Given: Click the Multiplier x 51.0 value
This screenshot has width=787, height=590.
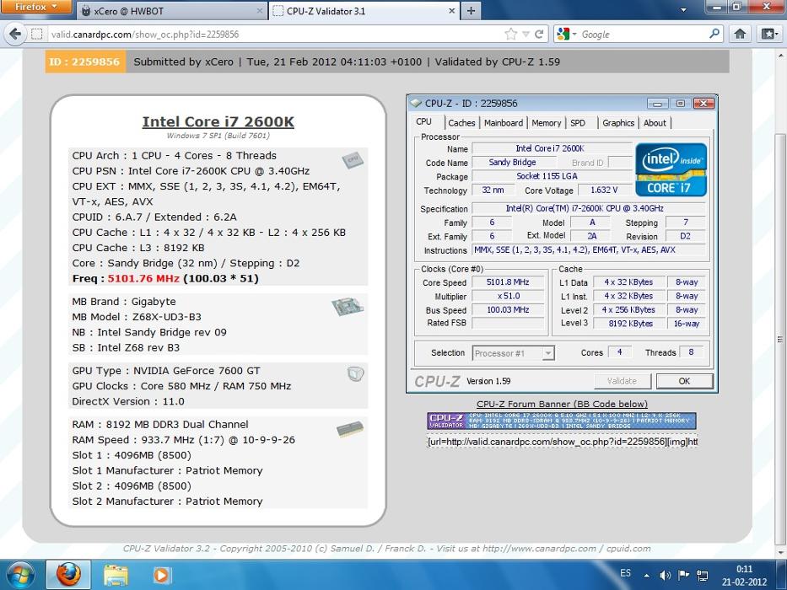Looking at the screenshot, I should pyautogui.click(x=508, y=296).
